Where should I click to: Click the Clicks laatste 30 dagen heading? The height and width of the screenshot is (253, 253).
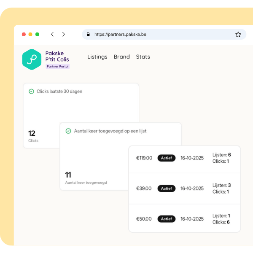[59, 92]
